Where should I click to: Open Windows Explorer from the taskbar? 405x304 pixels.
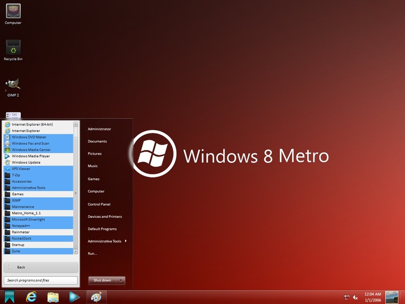coord(52,297)
